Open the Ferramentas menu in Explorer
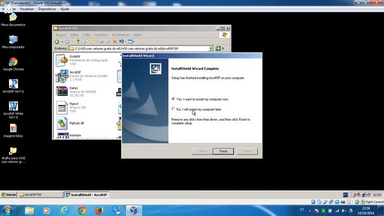Screen dimensions: 384x216 [120, 35]
